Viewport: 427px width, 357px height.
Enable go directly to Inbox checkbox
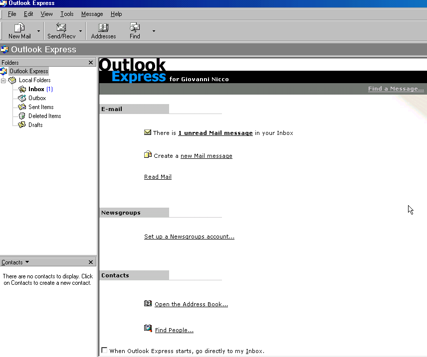click(104, 351)
